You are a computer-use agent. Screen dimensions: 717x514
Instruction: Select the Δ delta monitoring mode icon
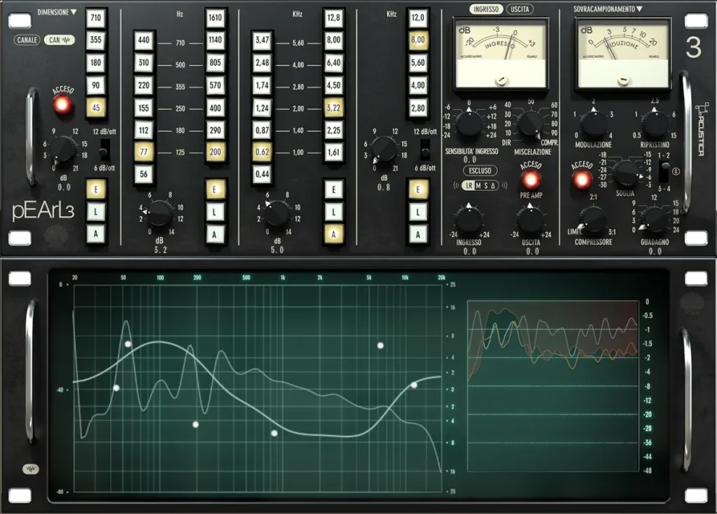coord(493,185)
